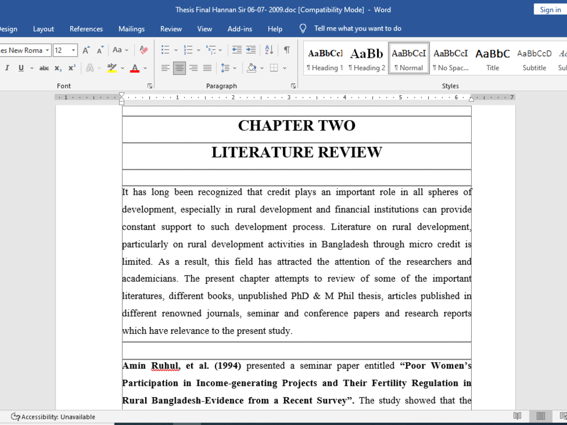567x425 pixels.
Task: Open the Change Case dropdown
Action: 120,50
